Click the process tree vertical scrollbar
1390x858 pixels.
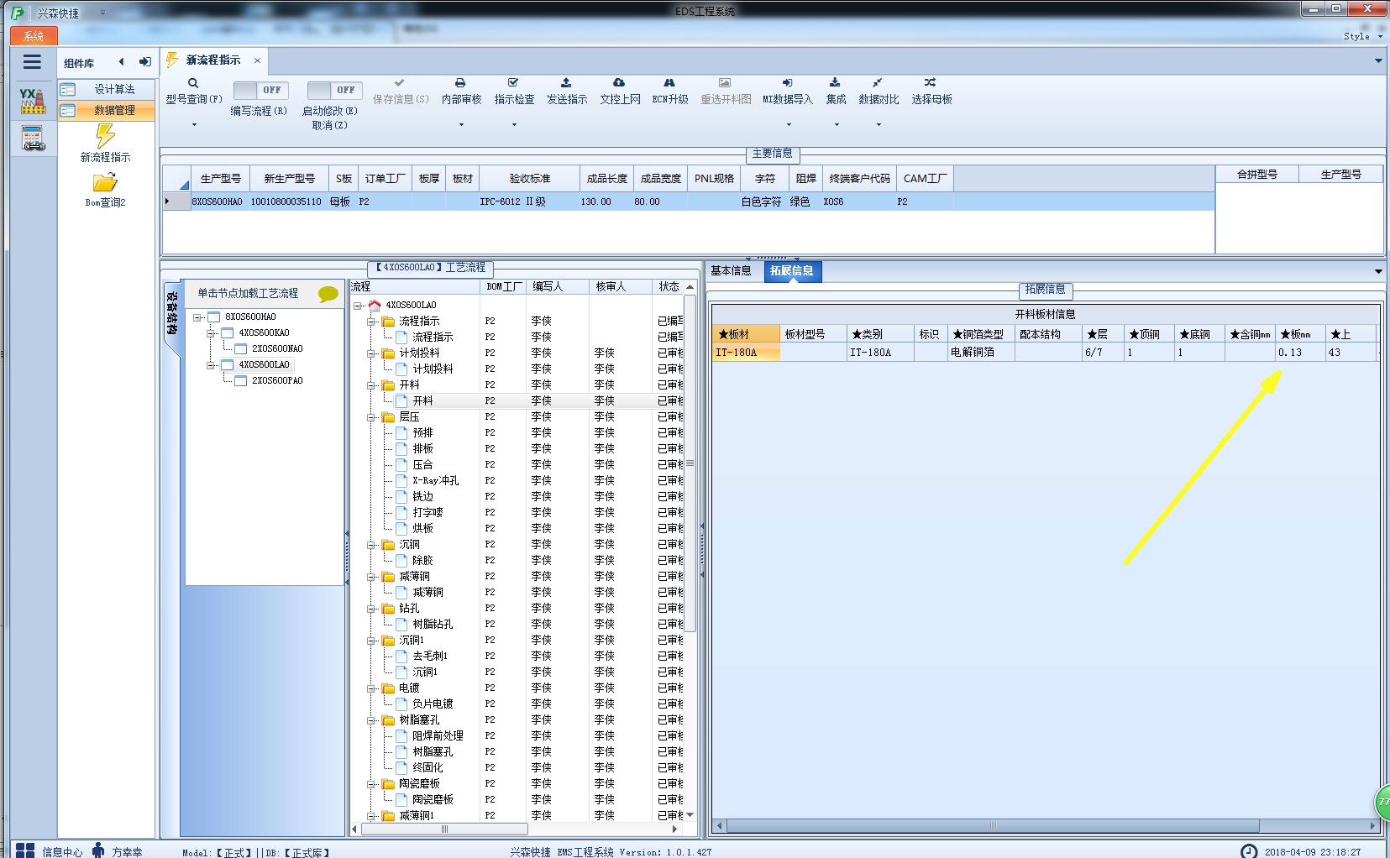tap(690, 463)
